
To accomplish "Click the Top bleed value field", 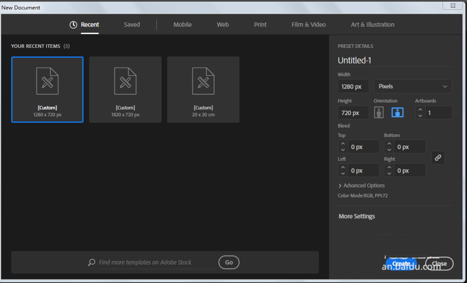I will [363, 147].
